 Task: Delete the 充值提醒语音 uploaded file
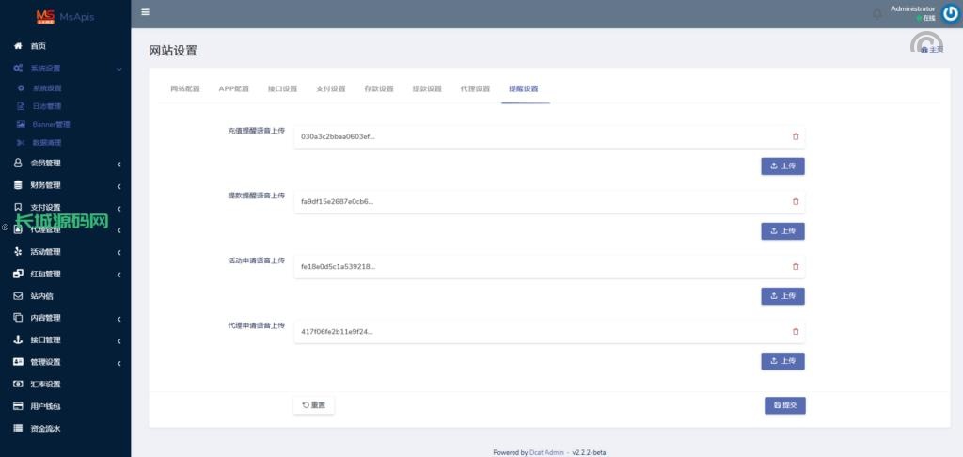coord(796,136)
